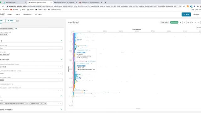This screenshot has height=113, width=201.
Task: Click the SAVE chart button
Action: coord(10,21)
